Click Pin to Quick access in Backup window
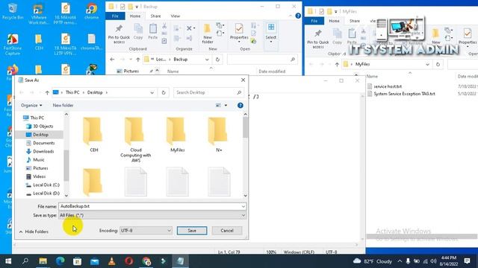 119,34
